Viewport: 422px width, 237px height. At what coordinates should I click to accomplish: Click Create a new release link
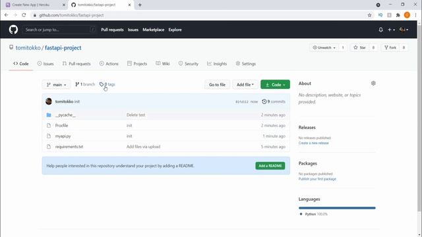[x=314, y=143]
